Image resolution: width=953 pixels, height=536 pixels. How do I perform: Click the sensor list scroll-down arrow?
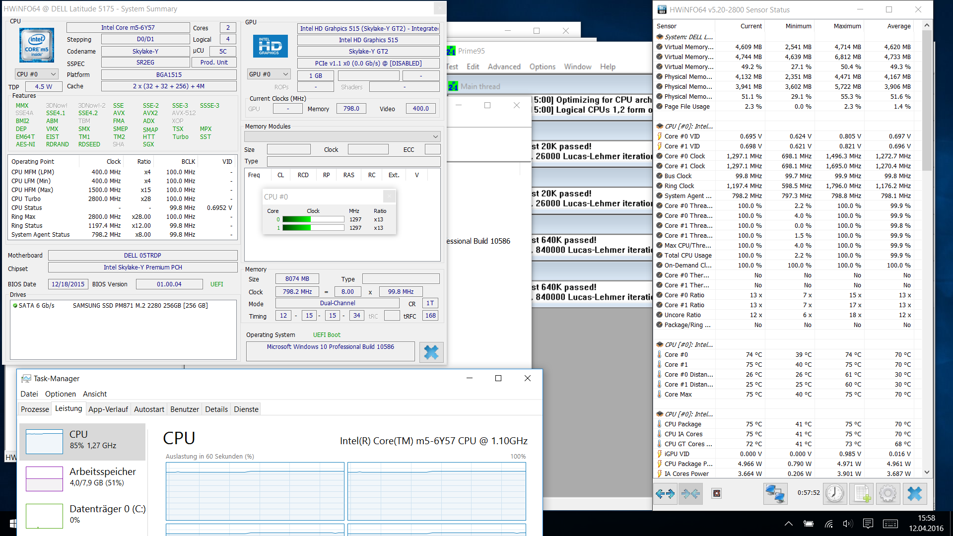(x=927, y=472)
